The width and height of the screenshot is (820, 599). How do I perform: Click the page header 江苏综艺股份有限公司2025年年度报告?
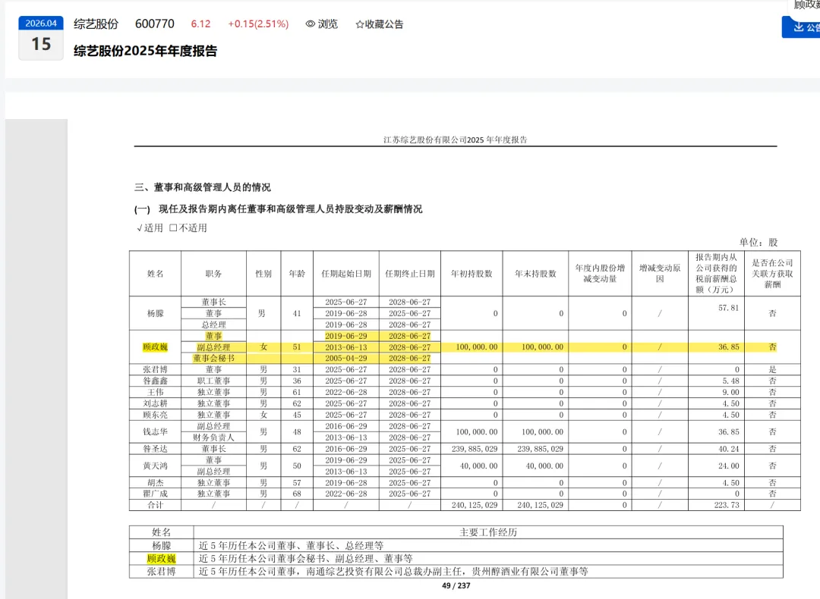pyautogui.click(x=455, y=140)
